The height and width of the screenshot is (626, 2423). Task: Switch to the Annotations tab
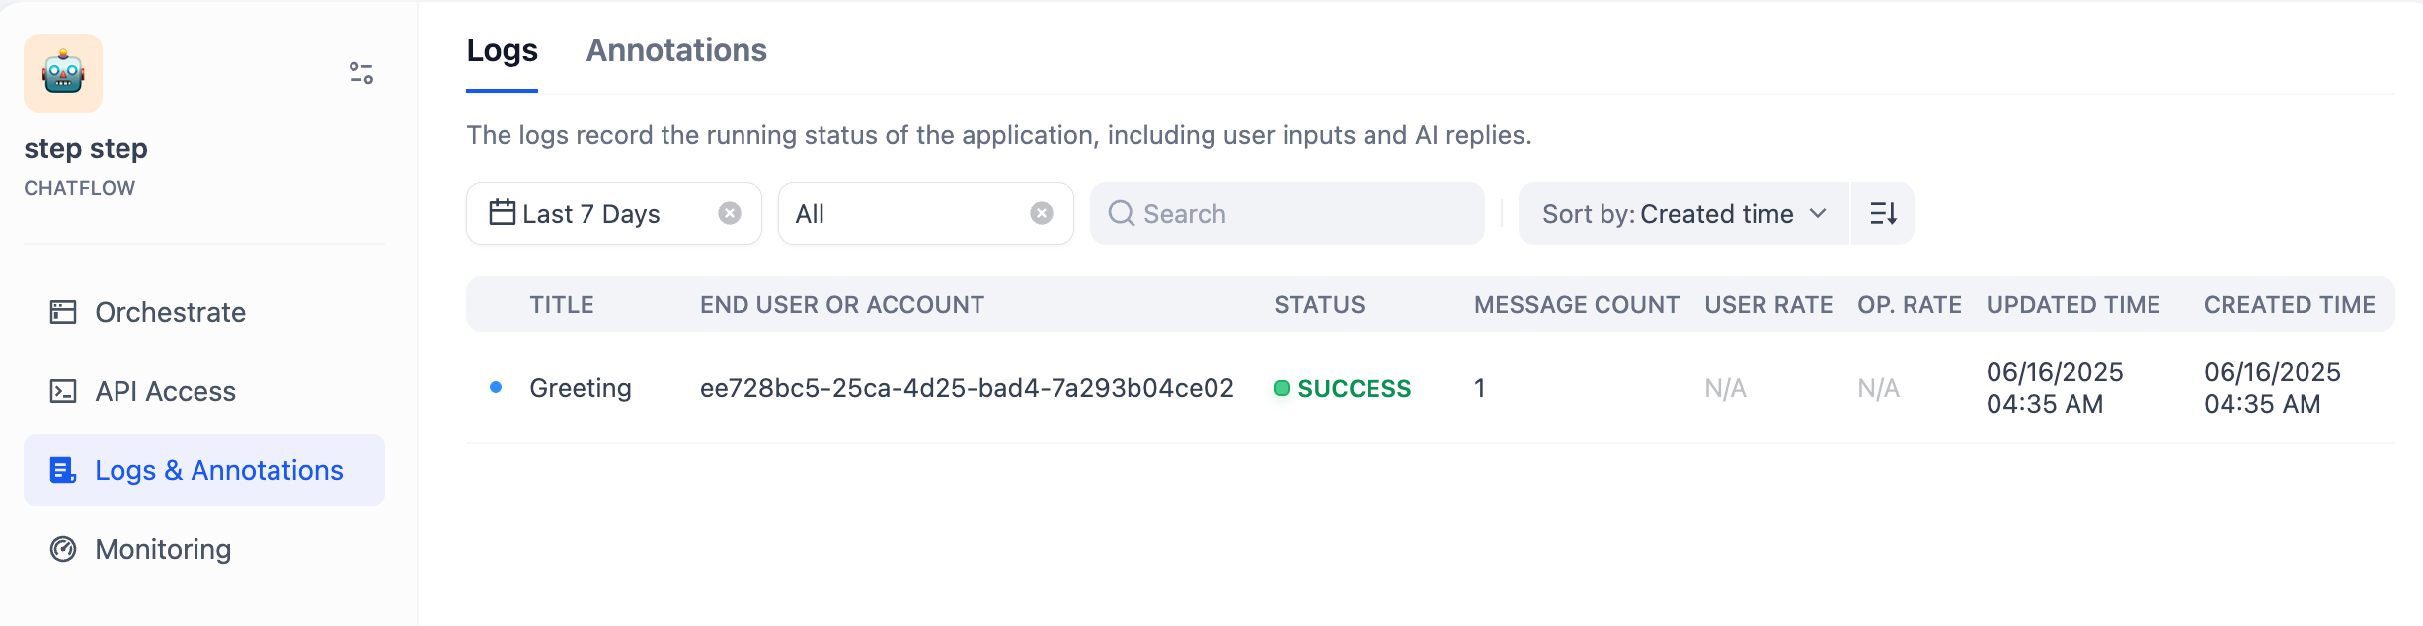point(676,50)
